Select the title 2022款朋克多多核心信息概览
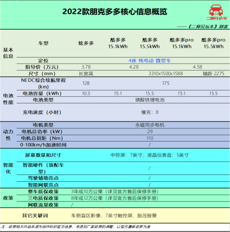Viewport: 230px width, 232px height. coord(115,11)
